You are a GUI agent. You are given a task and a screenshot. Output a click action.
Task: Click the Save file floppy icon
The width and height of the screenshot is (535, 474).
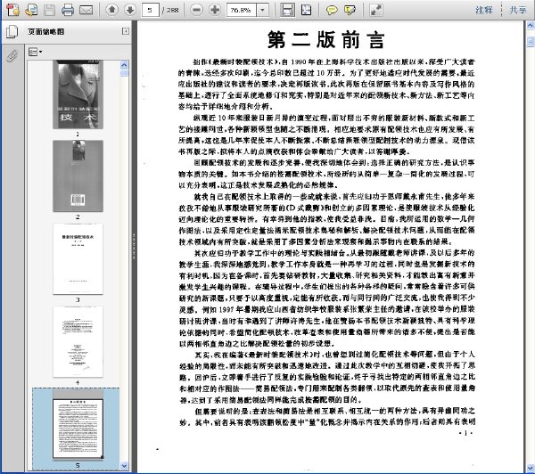pyautogui.click(x=49, y=10)
